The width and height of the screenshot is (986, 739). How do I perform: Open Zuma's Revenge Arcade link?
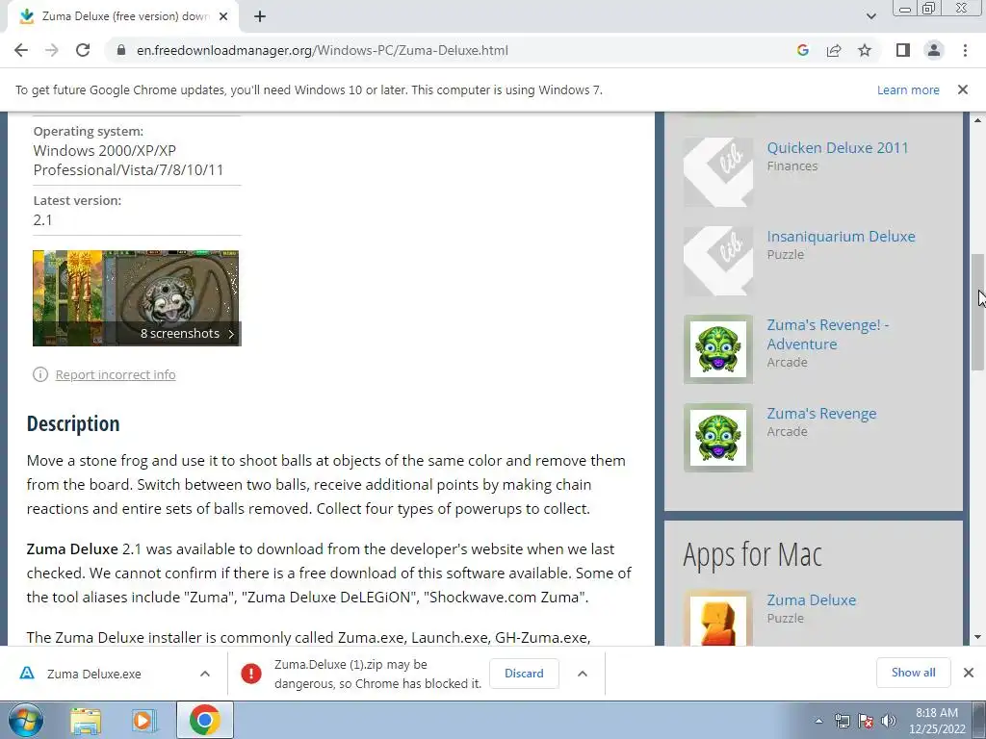coord(821,414)
